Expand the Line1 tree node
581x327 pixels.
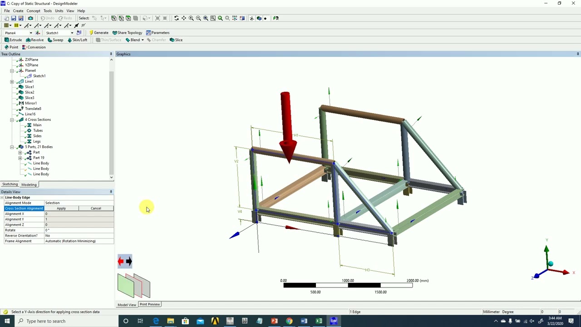[x=12, y=81]
